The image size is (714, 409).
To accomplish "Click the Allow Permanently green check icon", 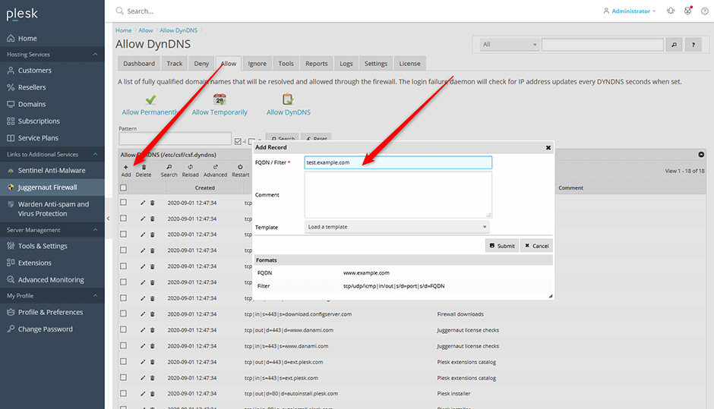I will (x=150, y=99).
